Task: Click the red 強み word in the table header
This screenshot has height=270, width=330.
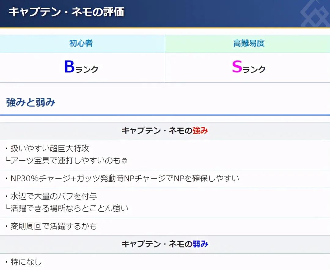Action: [200, 131]
